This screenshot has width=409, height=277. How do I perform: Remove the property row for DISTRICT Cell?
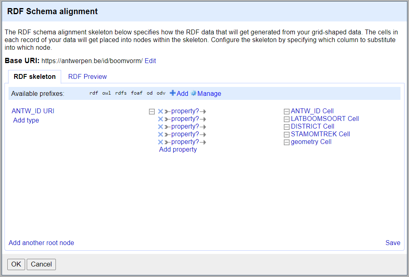click(x=160, y=127)
